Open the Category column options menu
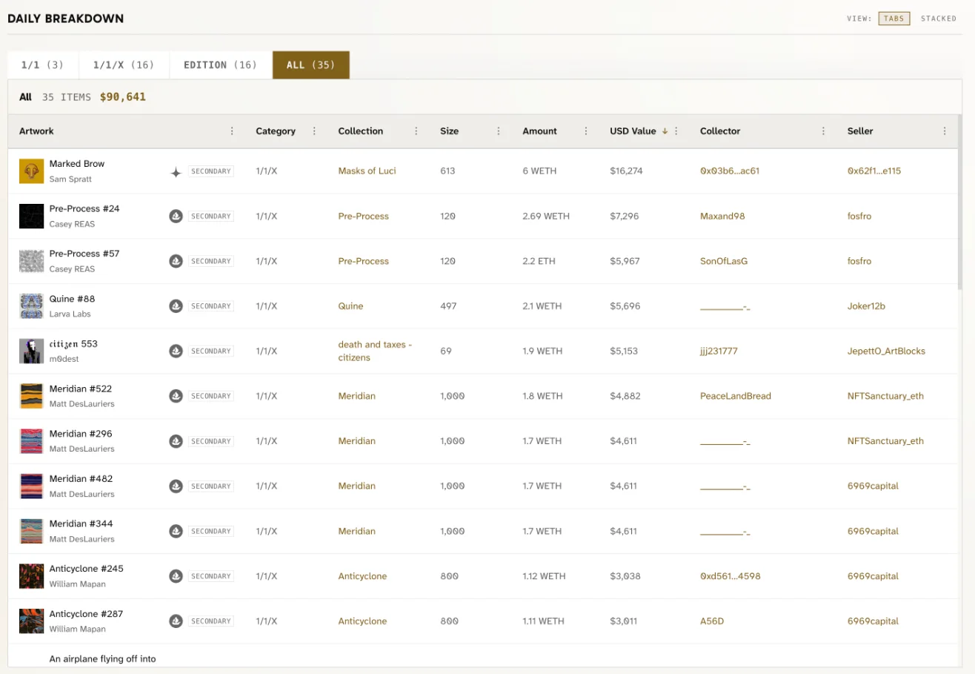The width and height of the screenshot is (975, 674). pyautogui.click(x=314, y=131)
